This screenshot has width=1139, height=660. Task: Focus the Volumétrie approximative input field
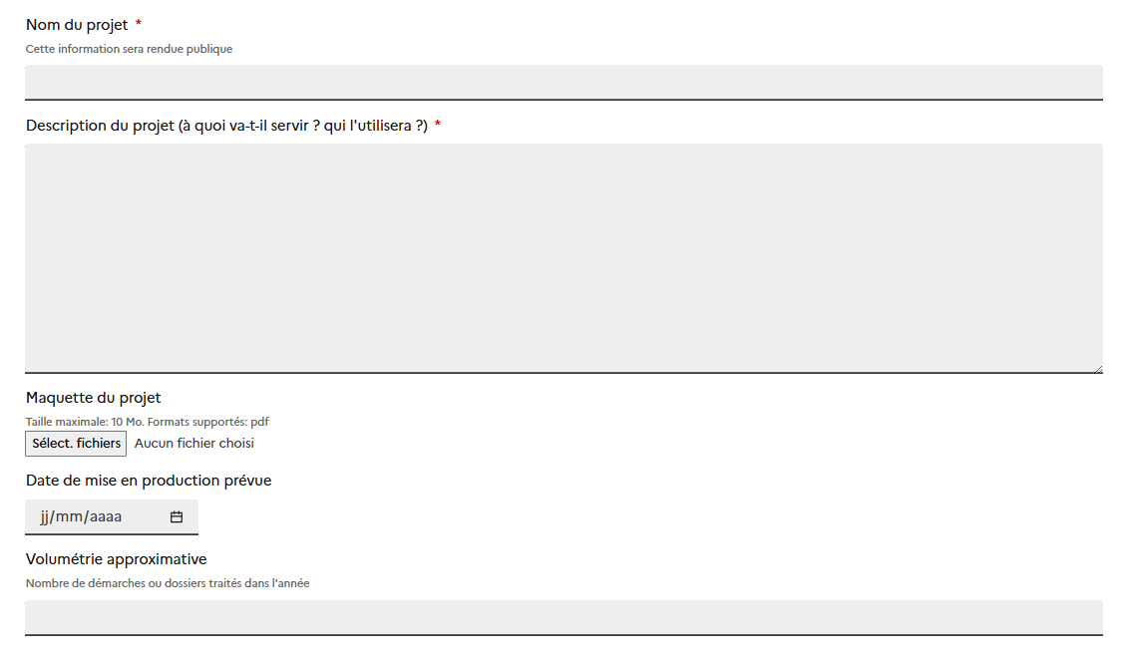coord(564,617)
